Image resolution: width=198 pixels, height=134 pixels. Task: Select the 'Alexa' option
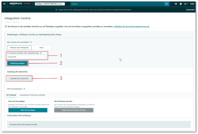(41, 48)
